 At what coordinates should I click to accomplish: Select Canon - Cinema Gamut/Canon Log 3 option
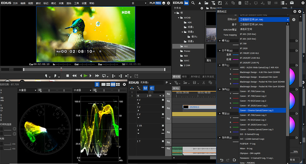(x=257, y=129)
